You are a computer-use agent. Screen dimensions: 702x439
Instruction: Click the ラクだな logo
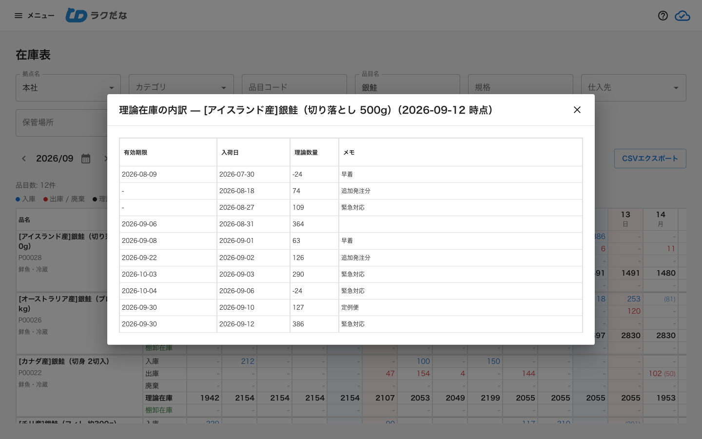point(96,16)
